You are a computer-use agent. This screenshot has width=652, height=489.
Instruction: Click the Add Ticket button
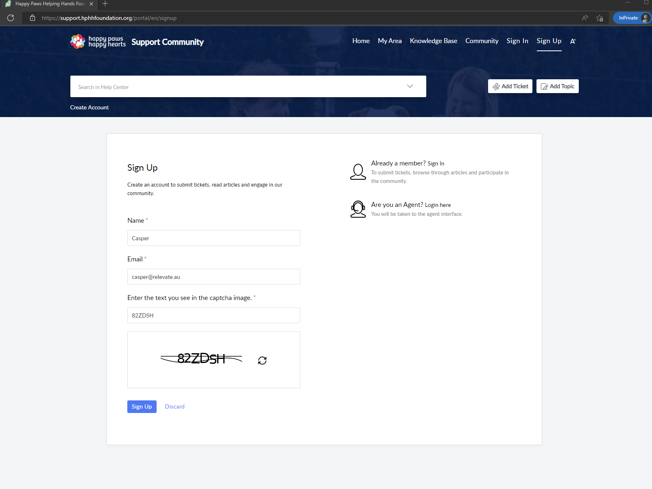pos(510,86)
